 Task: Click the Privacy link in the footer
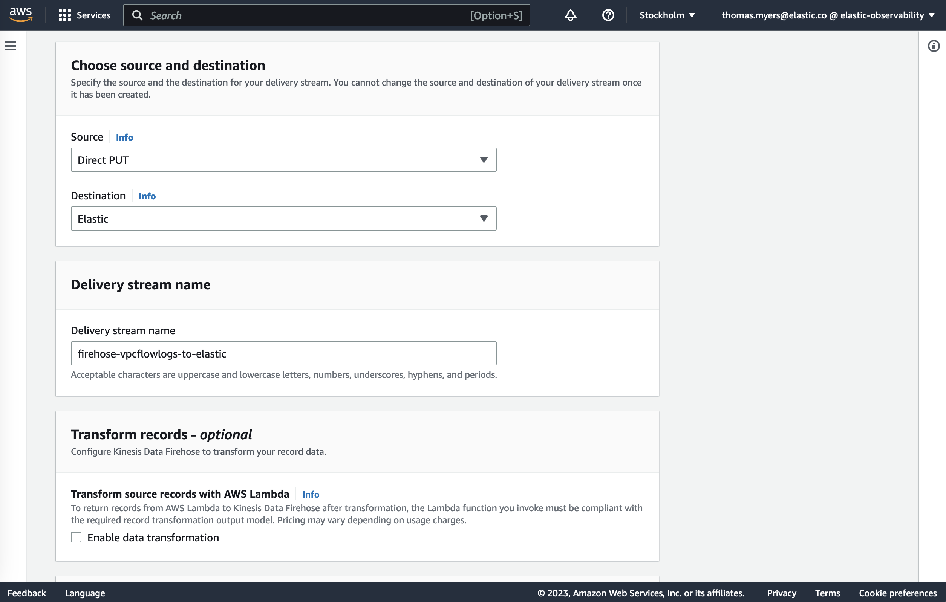point(781,593)
